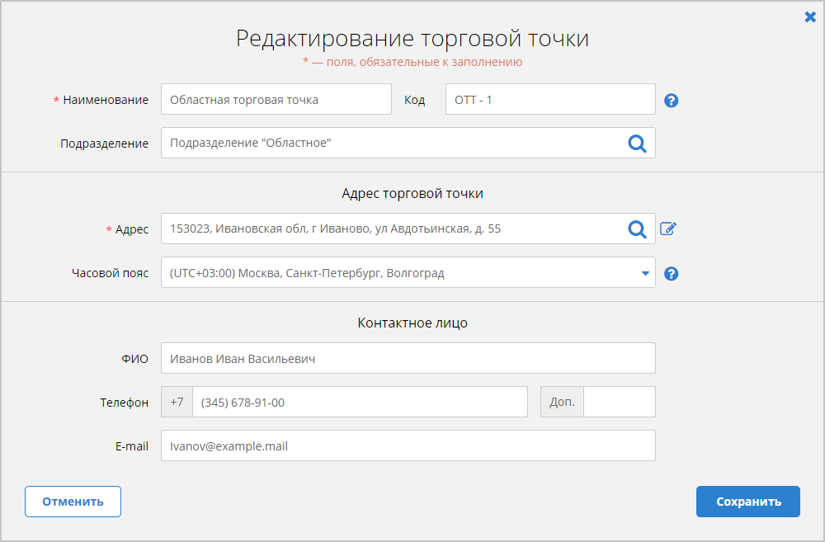Search for a Подразделение via magnifier icon
The image size is (825, 542).
[637, 143]
